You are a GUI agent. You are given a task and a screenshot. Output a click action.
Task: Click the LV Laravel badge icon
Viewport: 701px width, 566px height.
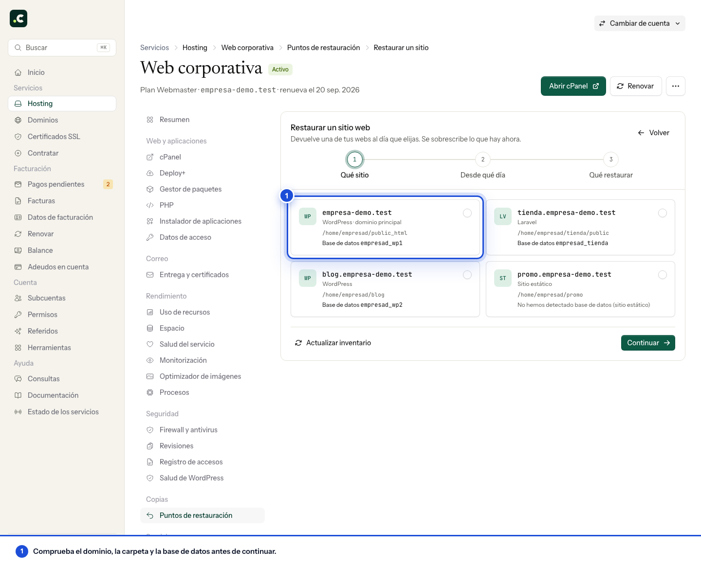503,216
